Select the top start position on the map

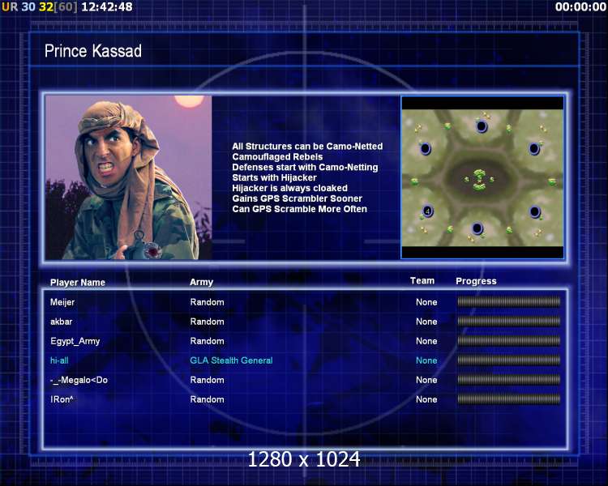click(482, 126)
